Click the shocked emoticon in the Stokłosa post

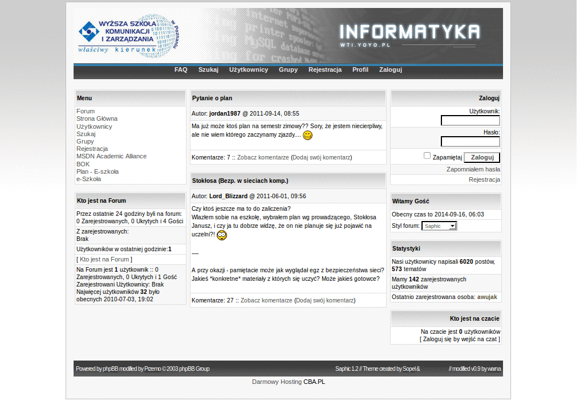[222, 235]
